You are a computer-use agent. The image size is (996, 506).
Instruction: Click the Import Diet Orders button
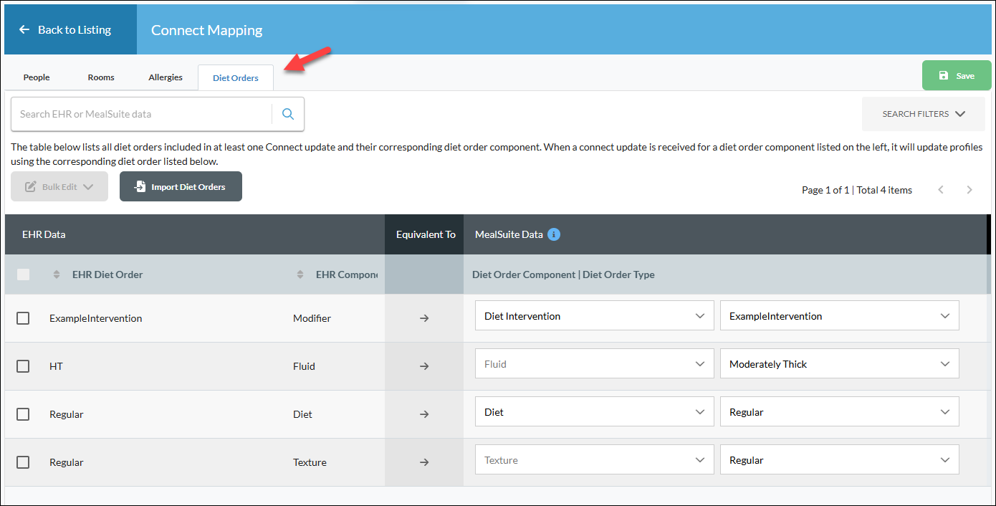click(181, 186)
